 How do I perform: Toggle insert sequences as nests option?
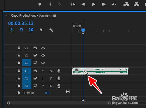(11, 30)
